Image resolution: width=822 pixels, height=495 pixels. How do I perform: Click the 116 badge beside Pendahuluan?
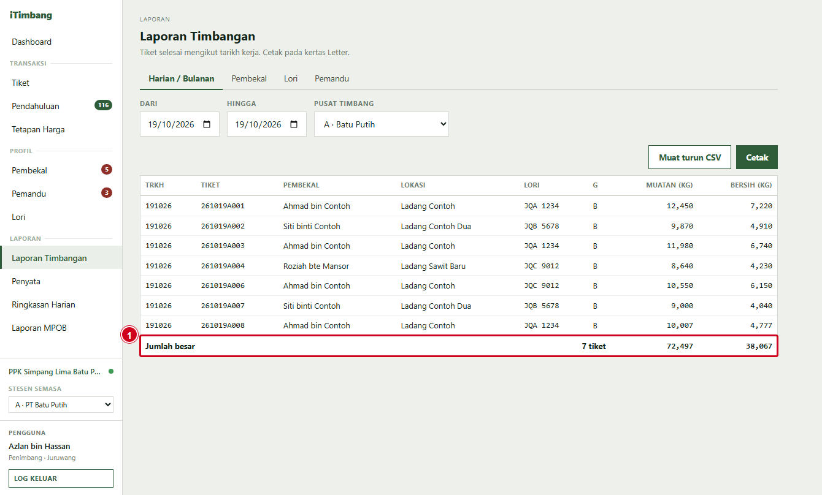click(103, 105)
